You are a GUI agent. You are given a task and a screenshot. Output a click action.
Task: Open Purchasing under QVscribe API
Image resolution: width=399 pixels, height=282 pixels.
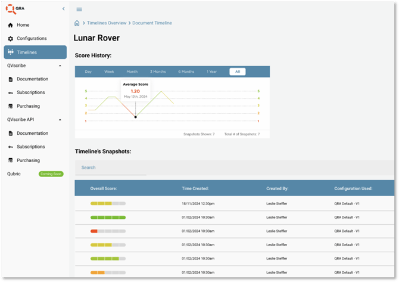pyautogui.click(x=28, y=160)
